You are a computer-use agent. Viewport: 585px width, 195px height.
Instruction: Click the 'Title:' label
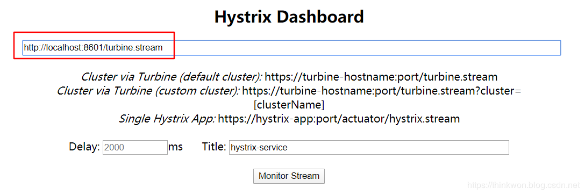coord(214,147)
